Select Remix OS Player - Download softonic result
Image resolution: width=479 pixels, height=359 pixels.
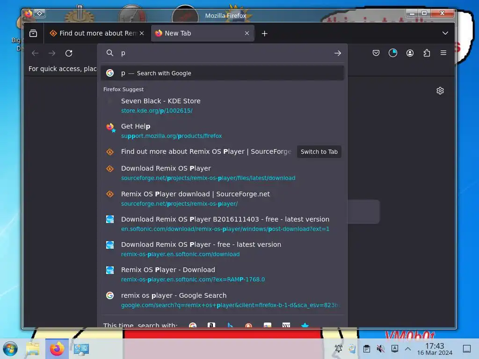(x=222, y=274)
